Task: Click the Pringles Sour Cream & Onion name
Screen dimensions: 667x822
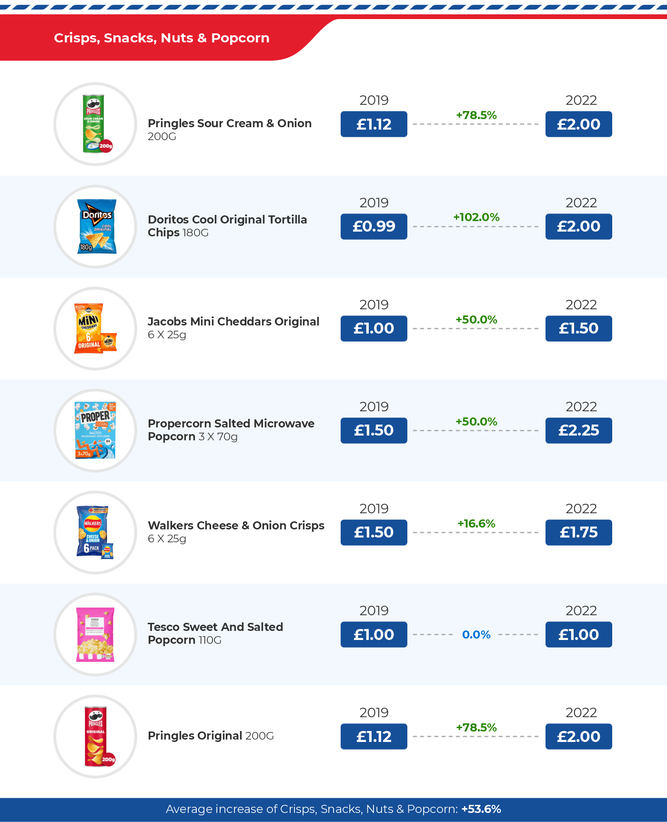Action: click(x=229, y=123)
